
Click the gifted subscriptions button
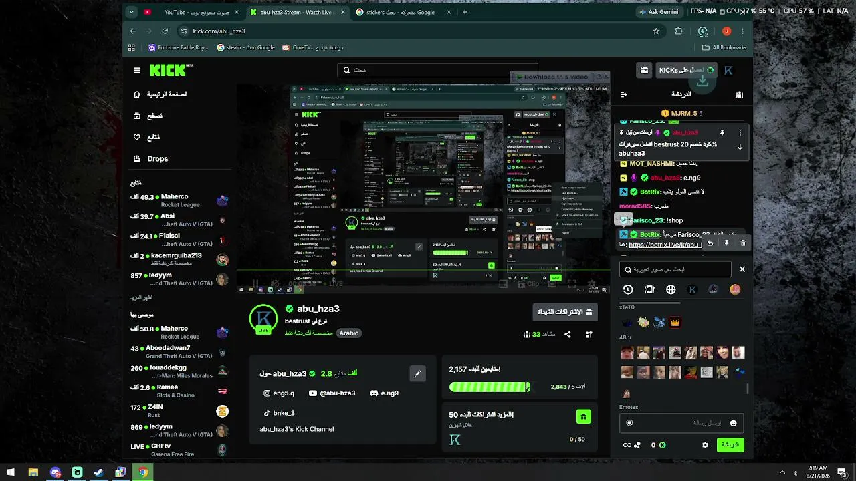tap(565, 312)
